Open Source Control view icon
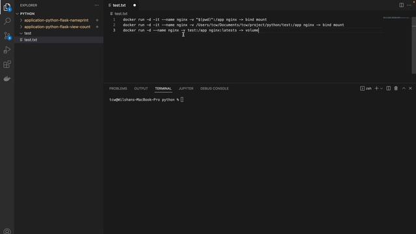416x234 pixels. click(x=7, y=36)
